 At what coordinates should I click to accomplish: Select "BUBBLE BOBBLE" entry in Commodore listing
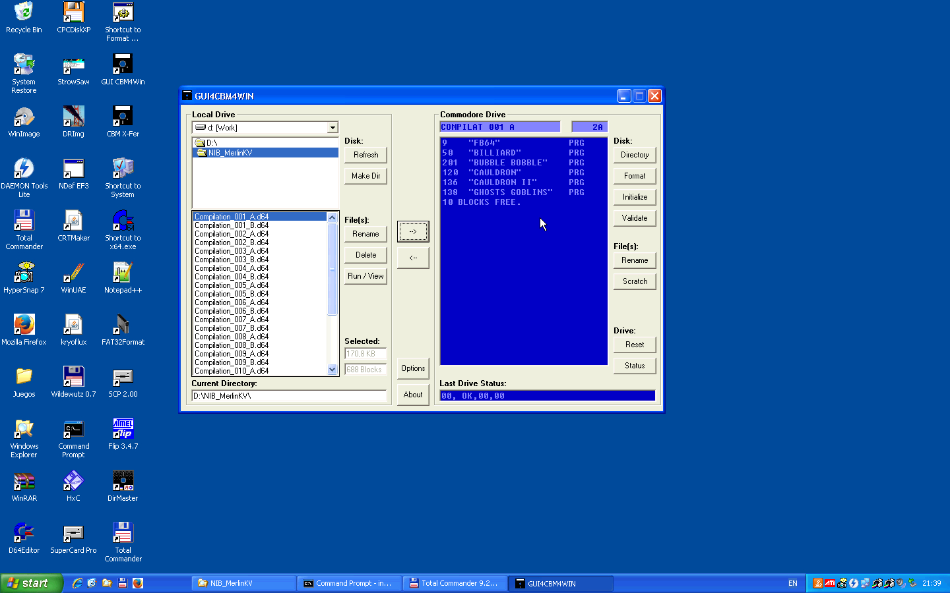coord(513,163)
